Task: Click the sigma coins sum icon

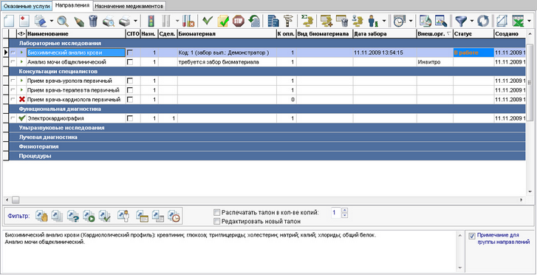Action: tap(307, 21)
